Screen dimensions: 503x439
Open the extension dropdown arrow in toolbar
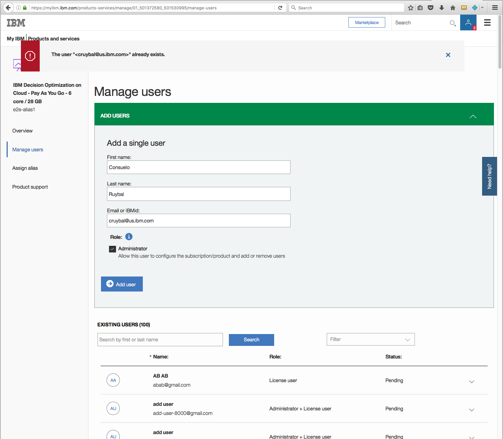pos(482,8)
